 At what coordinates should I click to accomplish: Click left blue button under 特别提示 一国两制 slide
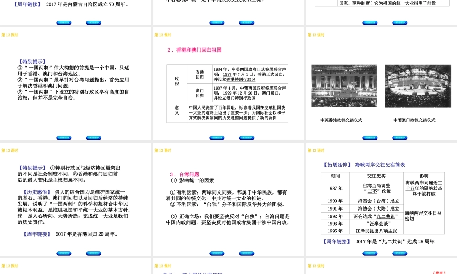pos(64,138)
